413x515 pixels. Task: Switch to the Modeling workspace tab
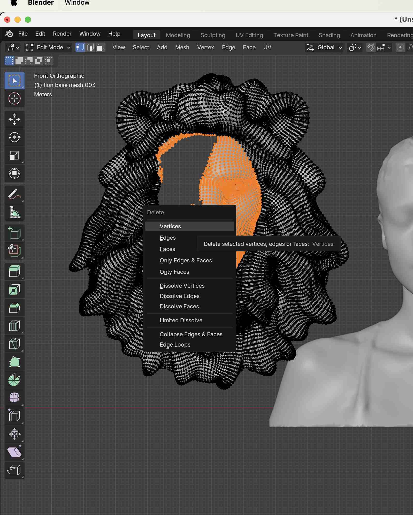tap(178, 35)
